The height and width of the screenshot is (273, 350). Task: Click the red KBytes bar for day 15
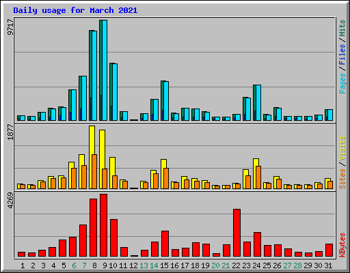165,244
